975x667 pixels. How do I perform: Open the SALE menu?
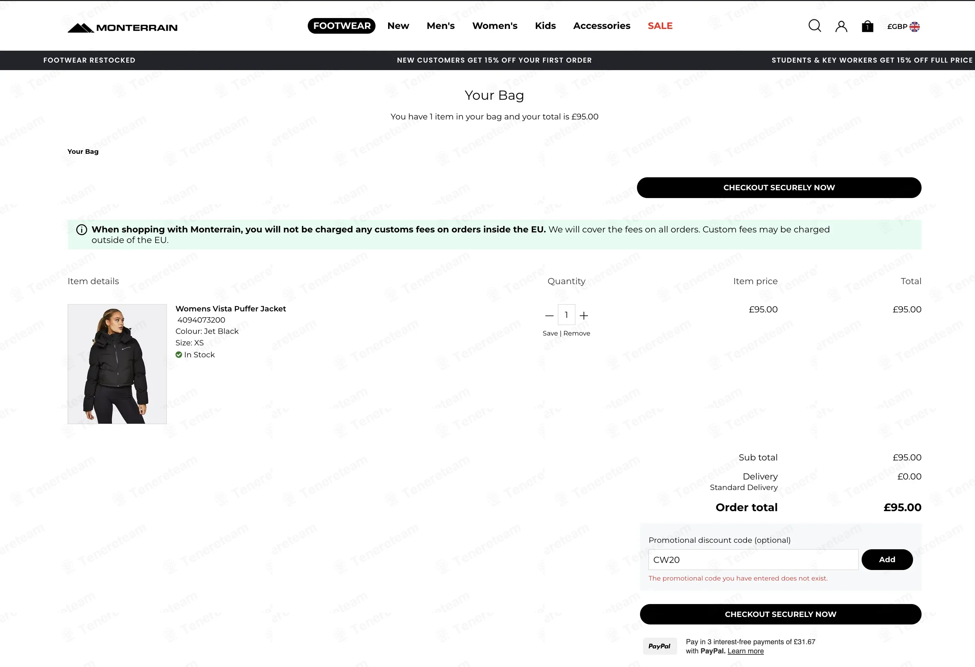coord(660,26)
